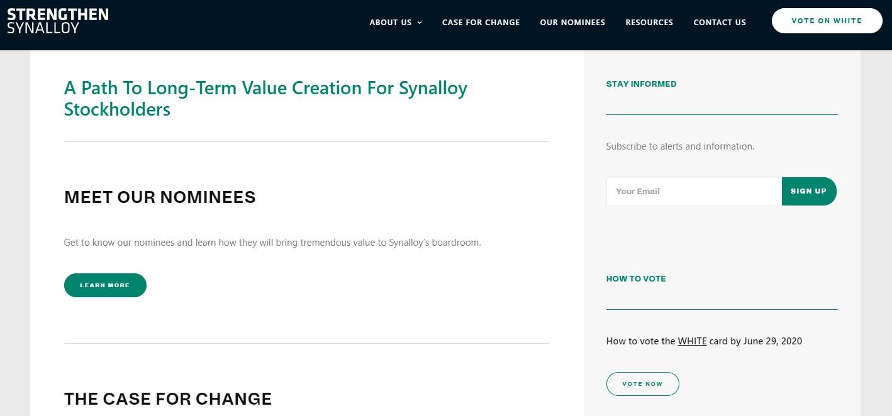This screenshot has width=892, height=416.
Task: Focus the Your Email input field
Action: coord(693,191)
